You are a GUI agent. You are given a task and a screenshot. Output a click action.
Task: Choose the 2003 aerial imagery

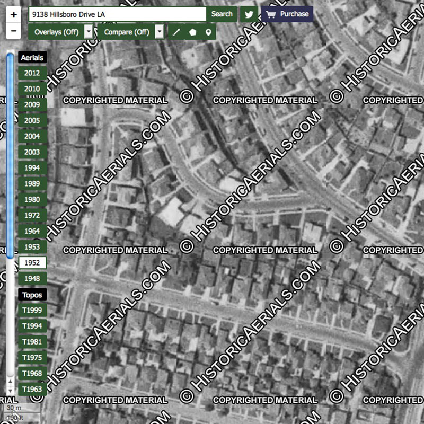[x=32, y=152]
